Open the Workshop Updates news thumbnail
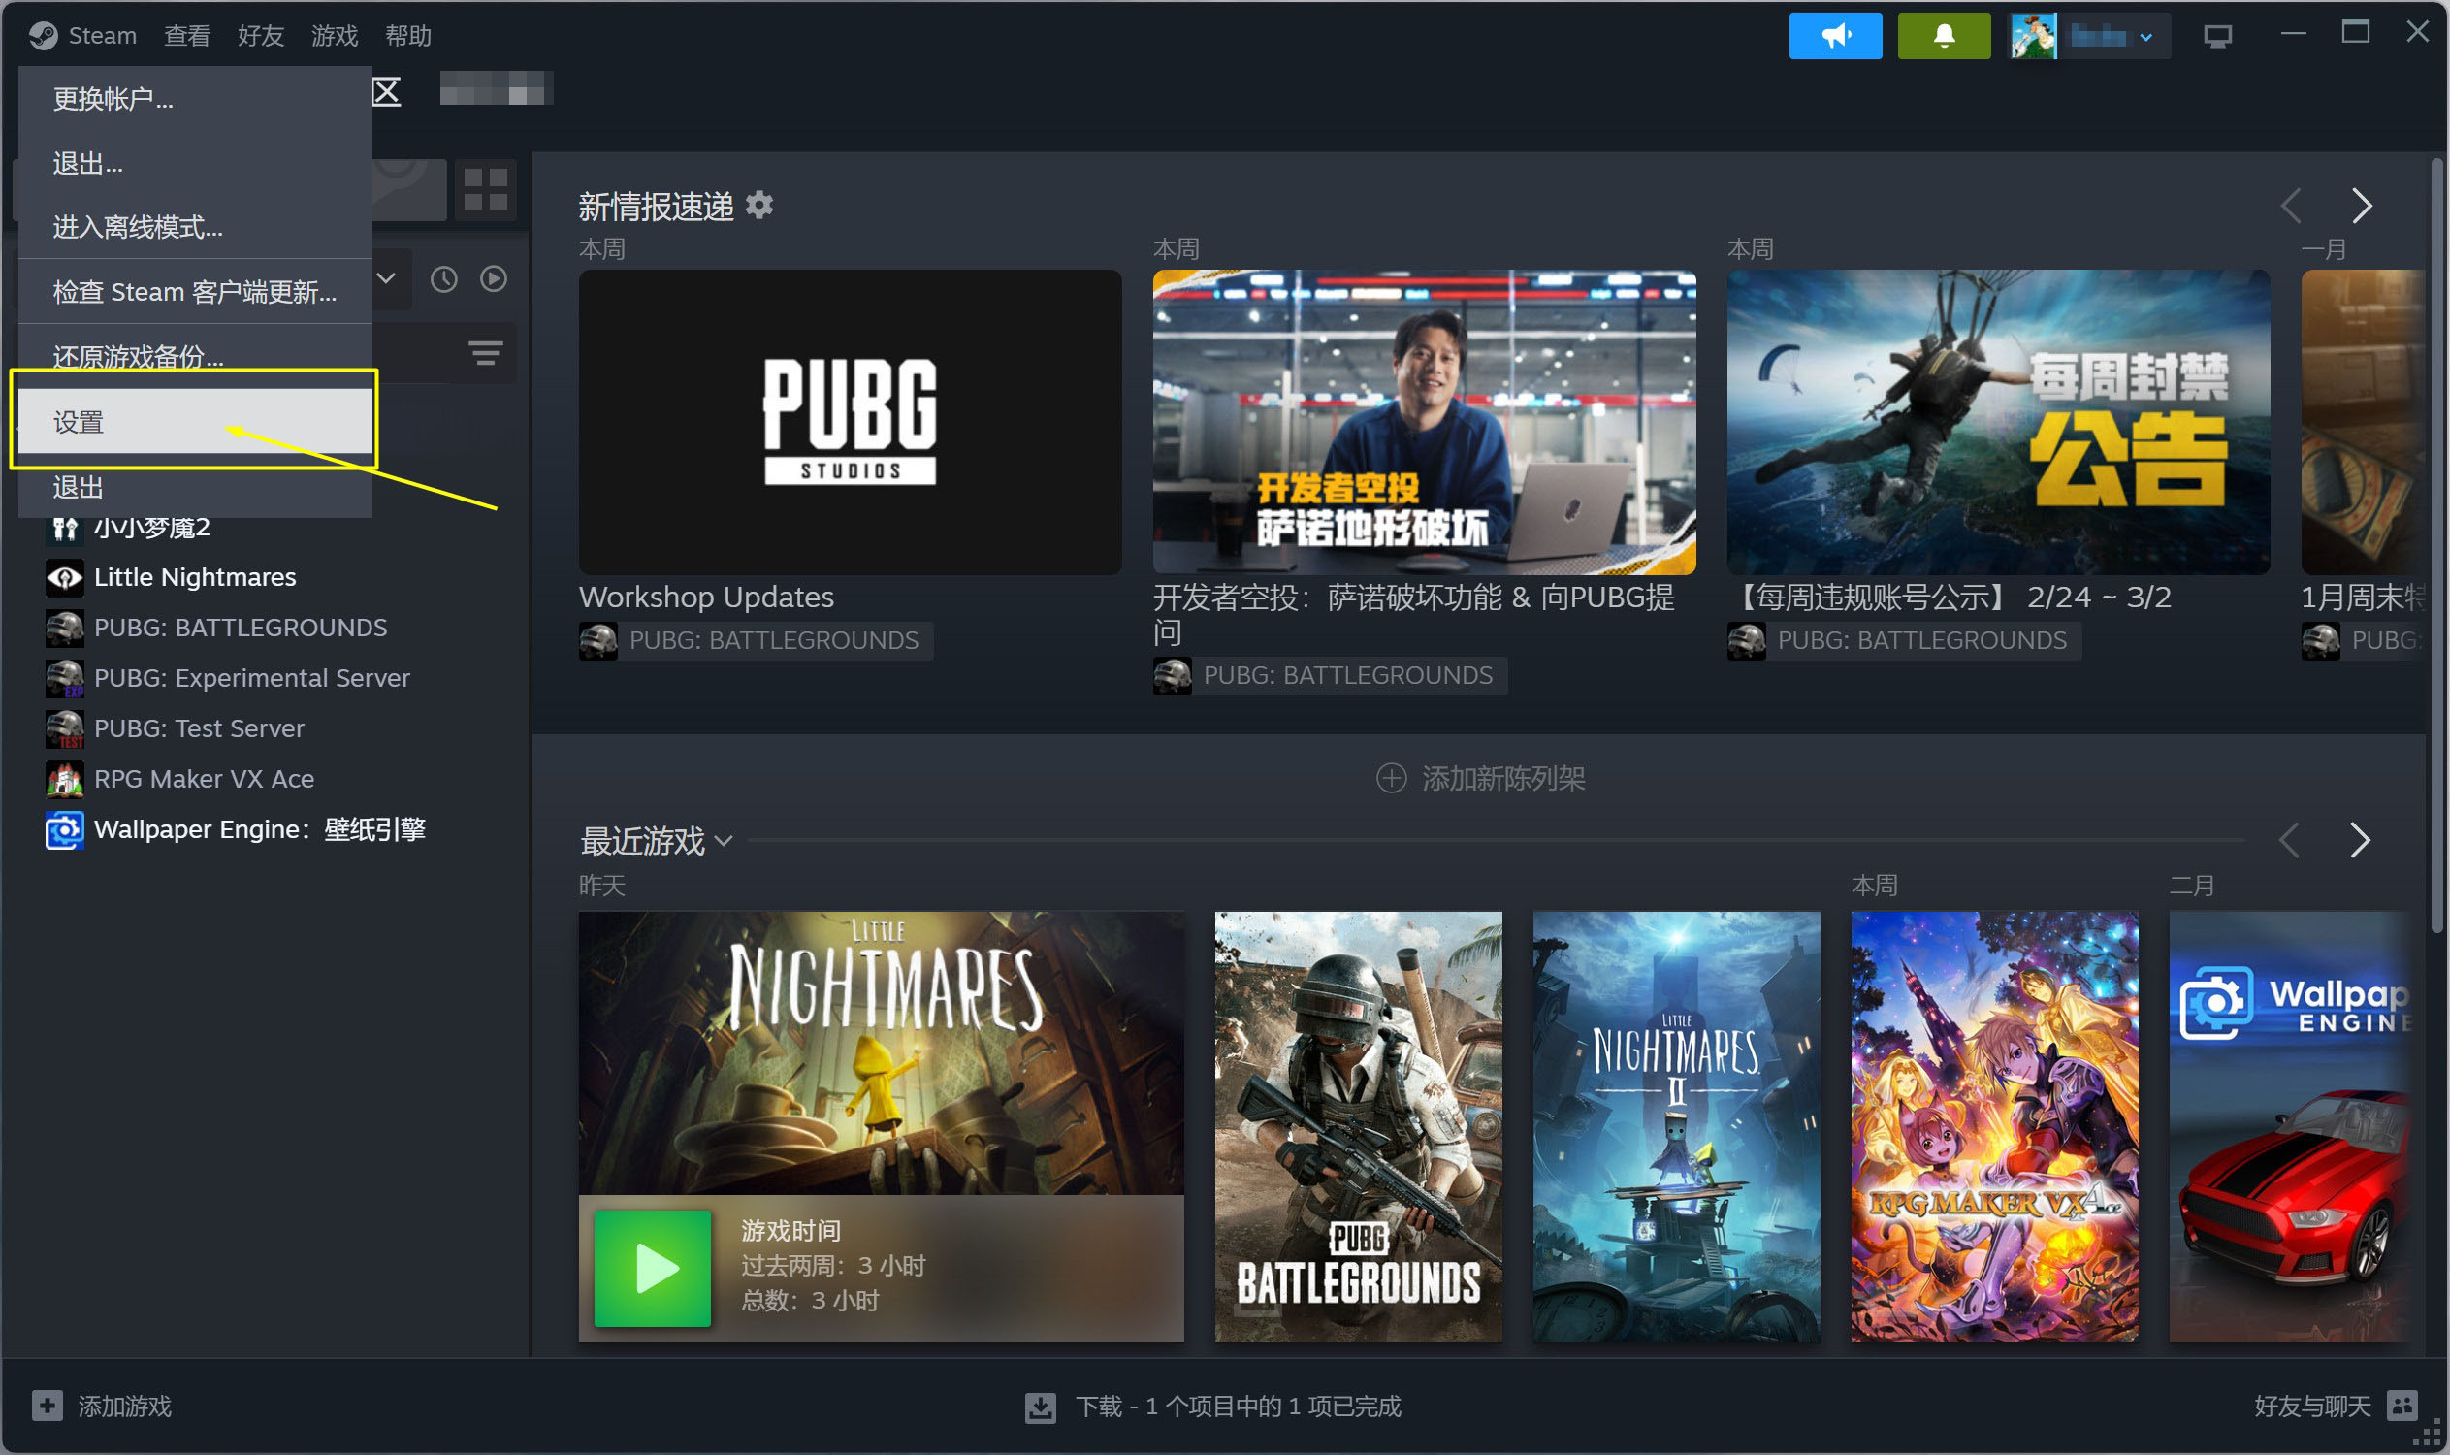Viewport: 2450px width, 1455px height. click(850, 422)
